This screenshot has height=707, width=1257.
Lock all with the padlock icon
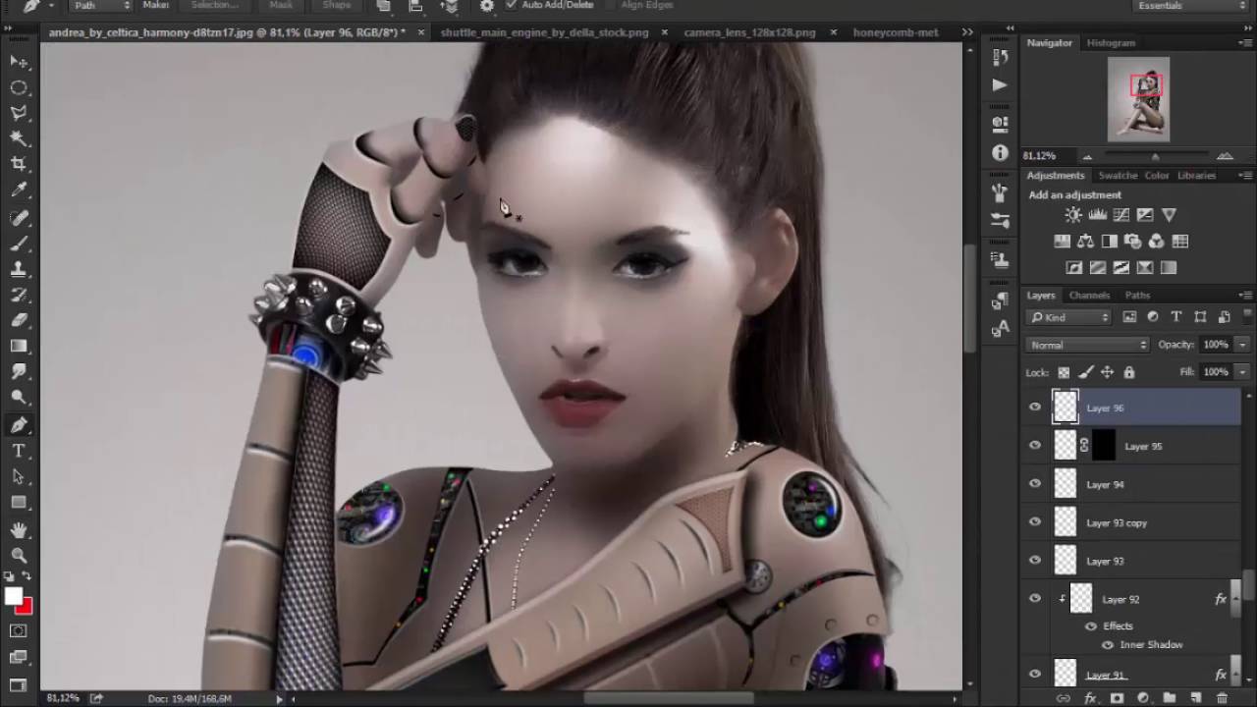1128,372
